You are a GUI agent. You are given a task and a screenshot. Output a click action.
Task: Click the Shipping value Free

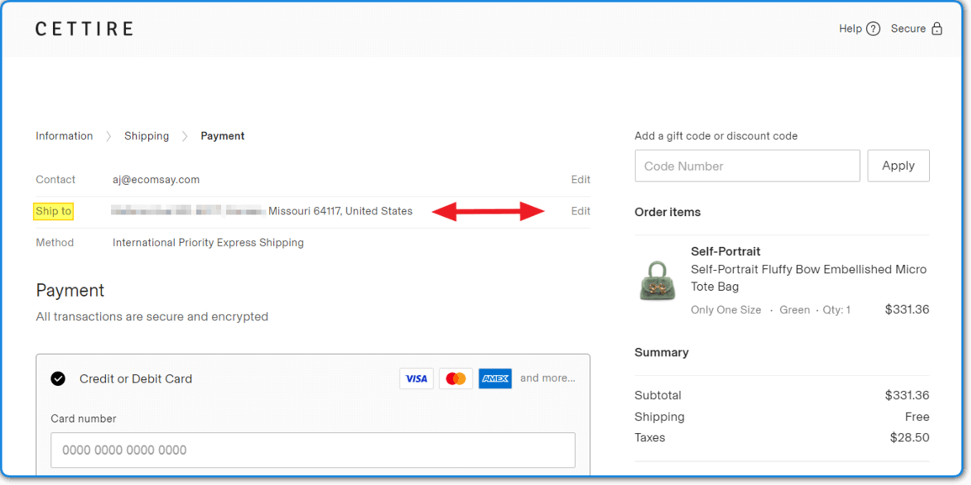(x=917, y=416)
